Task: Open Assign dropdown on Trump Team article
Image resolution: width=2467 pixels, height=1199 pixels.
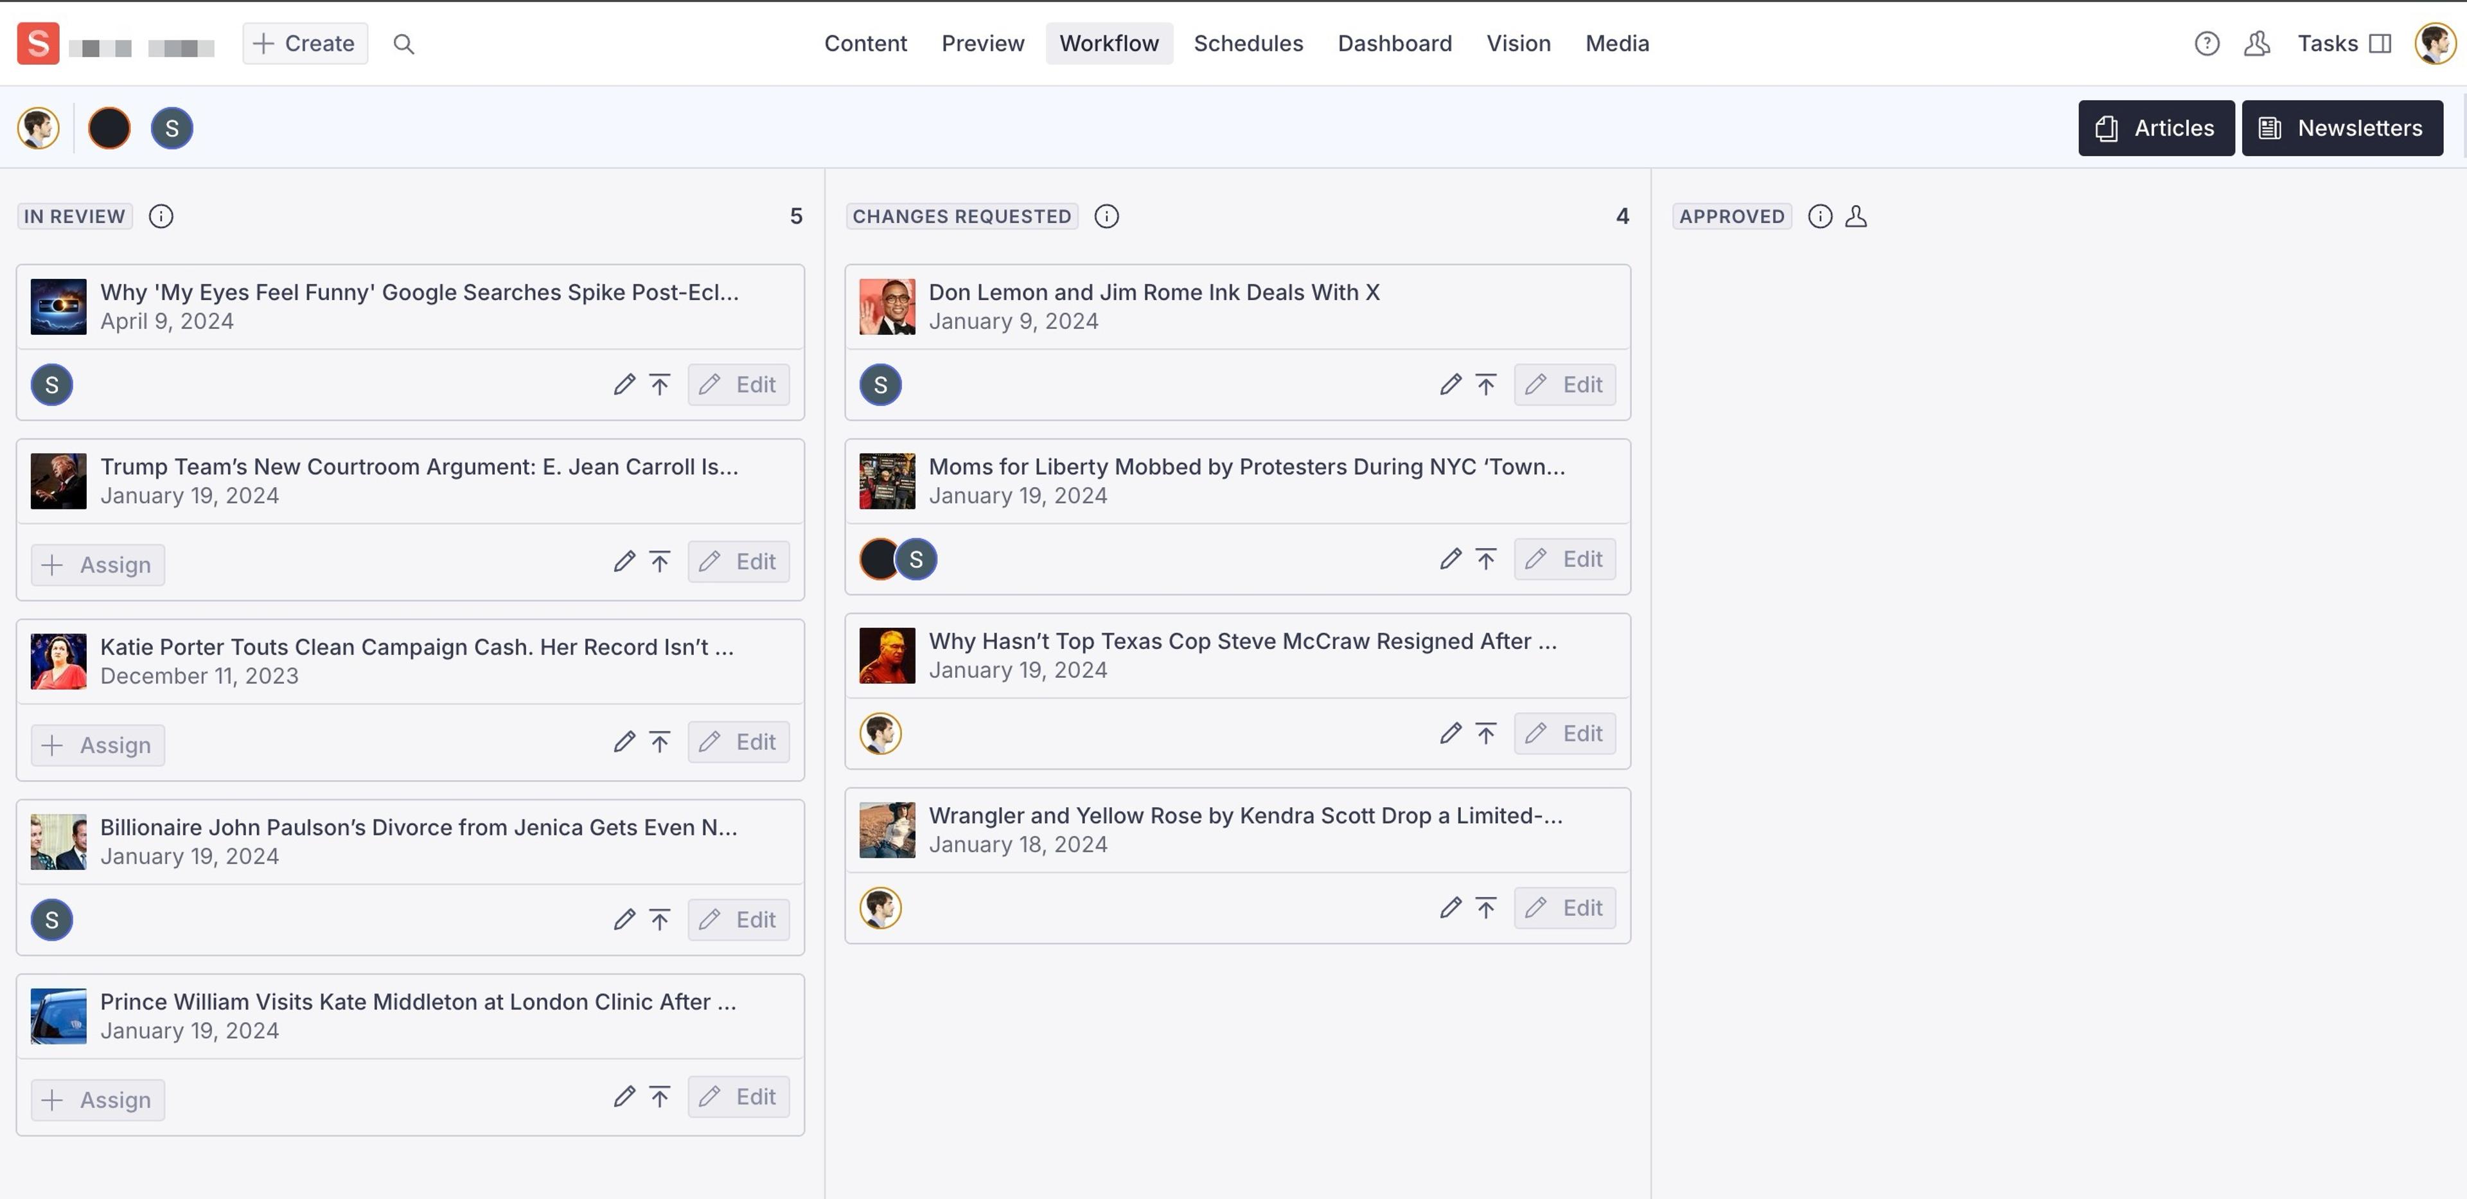Action: pos(98,565)
